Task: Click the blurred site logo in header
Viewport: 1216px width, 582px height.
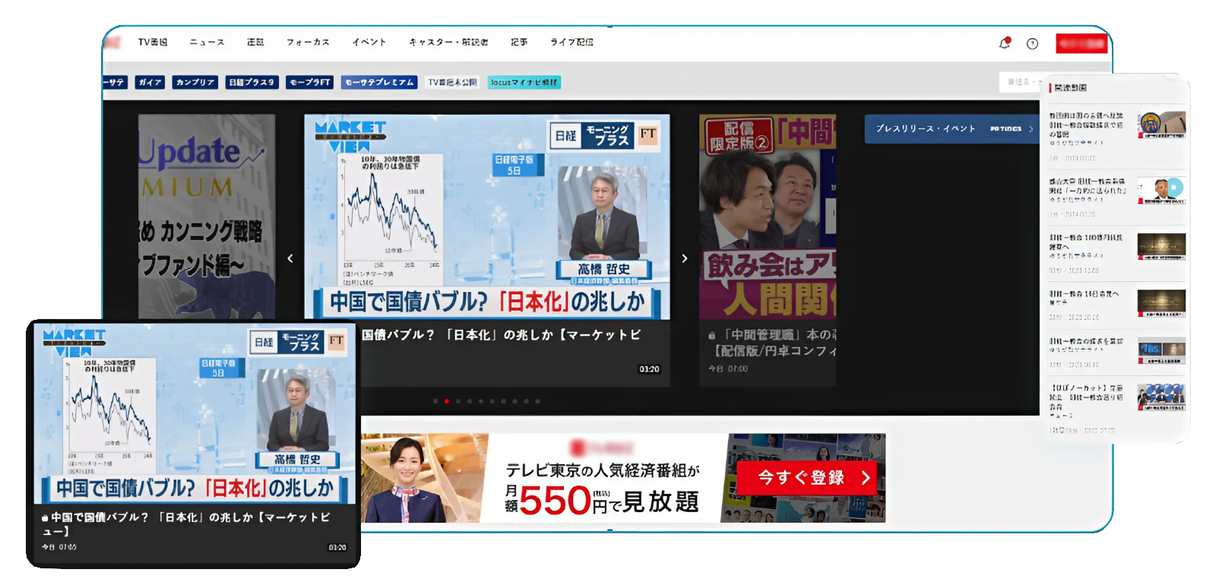Action: tap(112, 43)
